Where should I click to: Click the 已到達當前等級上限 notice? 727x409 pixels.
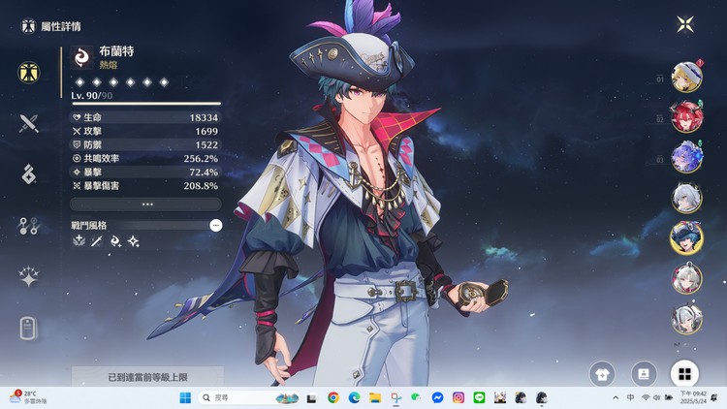click(147, 377)
